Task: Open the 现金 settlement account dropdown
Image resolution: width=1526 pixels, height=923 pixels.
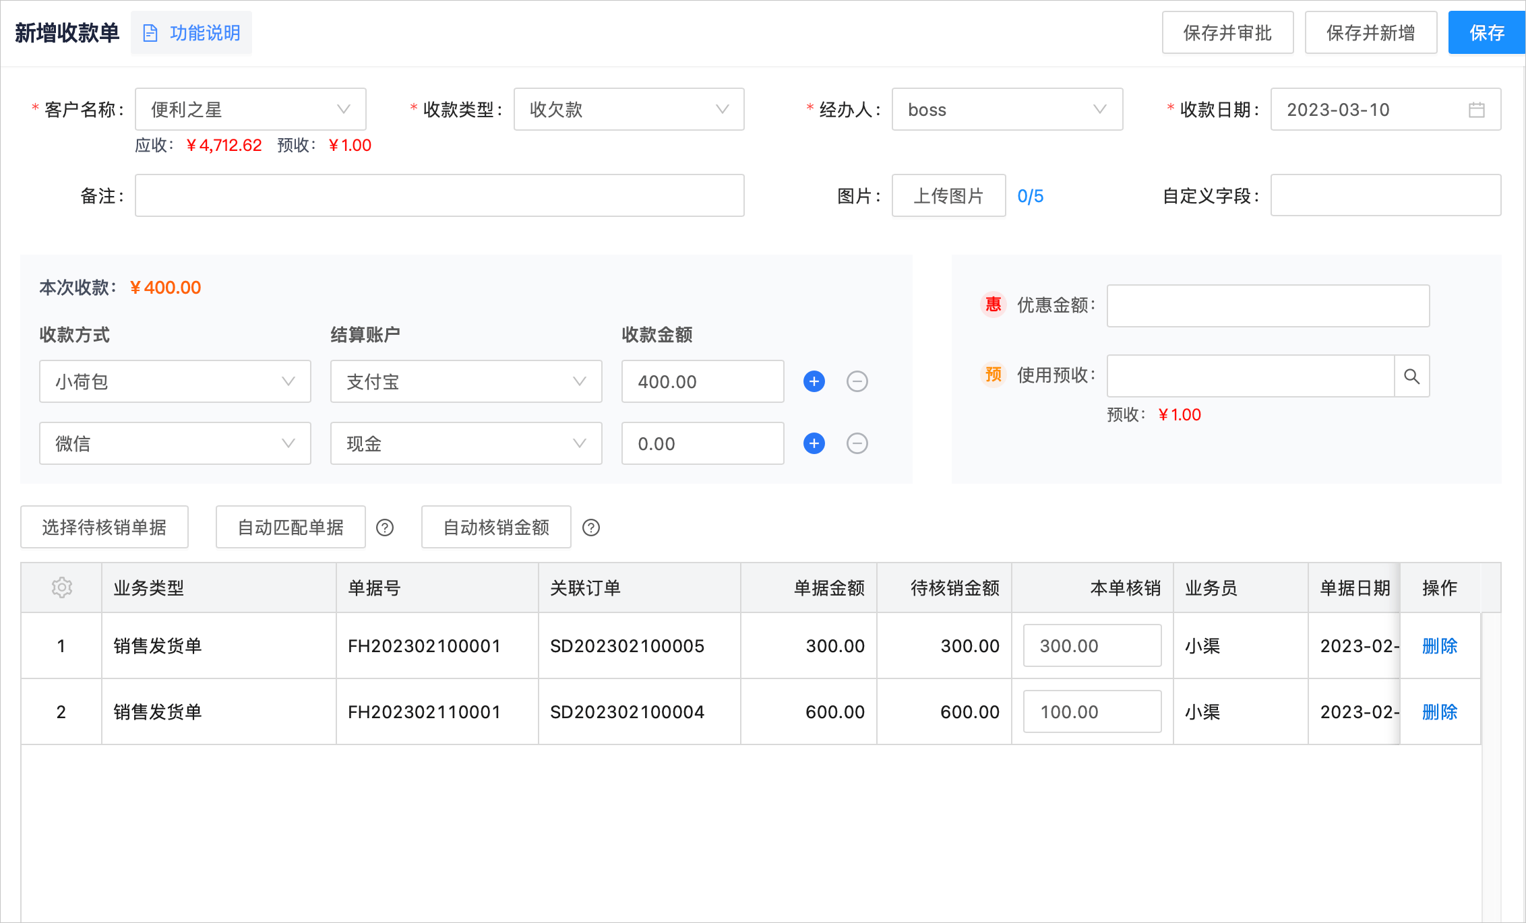Action: pyautogui.click(x=466, y=443)
